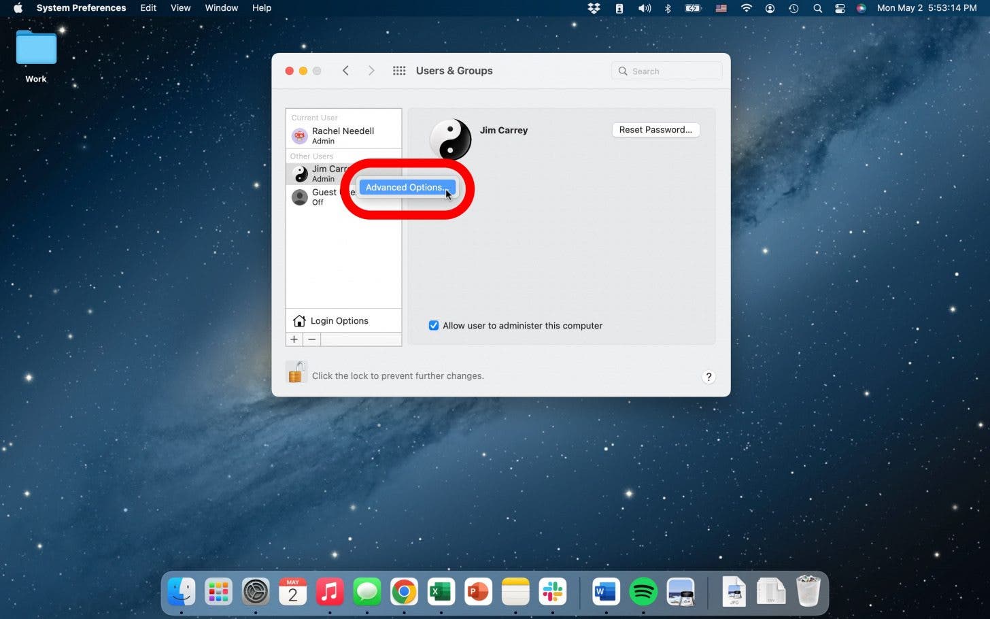
Task: Uncheck Allow user to administer this computer
Action: pos(434,326)
